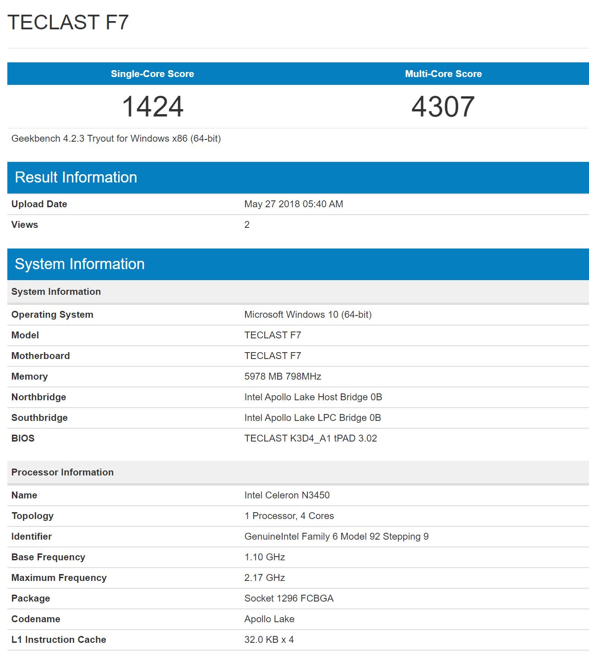
Task: Select Intel Apollo Lake LPC Bridge 0B
Action: point(312,418)
